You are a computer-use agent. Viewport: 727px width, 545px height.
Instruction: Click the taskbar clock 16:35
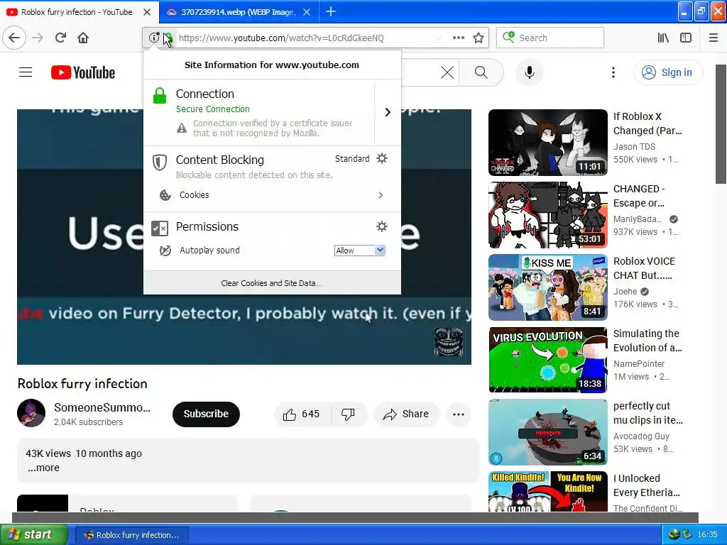707,534
